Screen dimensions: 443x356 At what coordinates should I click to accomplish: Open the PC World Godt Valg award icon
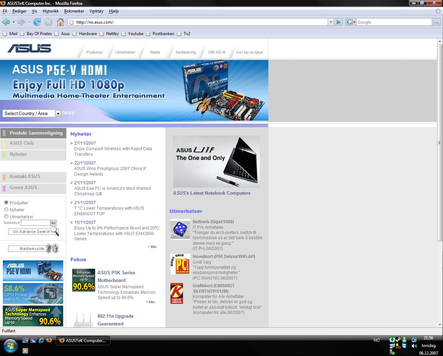pos(180,264)
